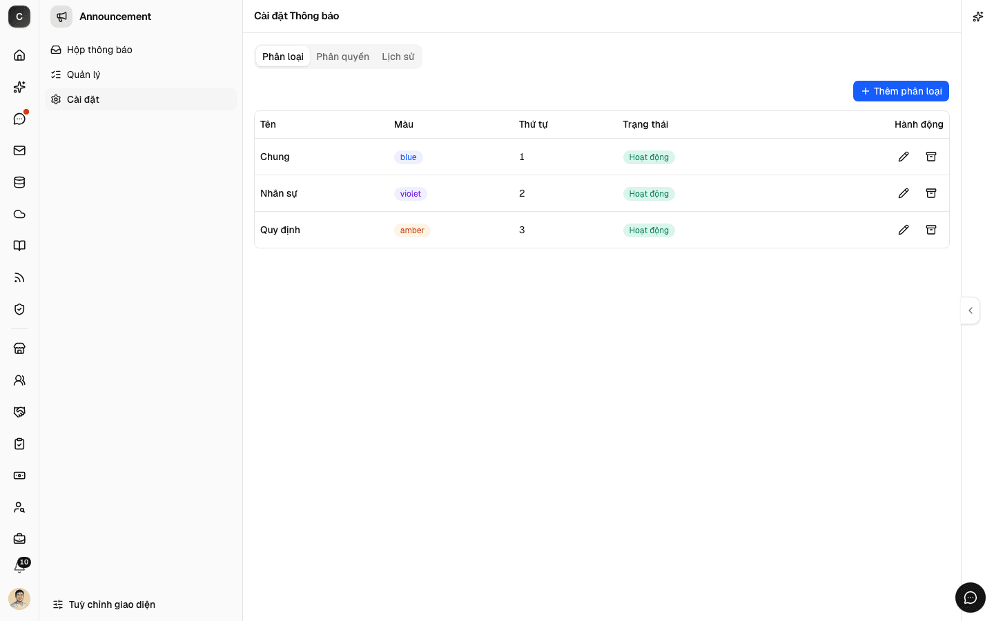The width and height of the screenshot is (994, 621).
Task: Edit the Chung category
Action: coord(904,157)
